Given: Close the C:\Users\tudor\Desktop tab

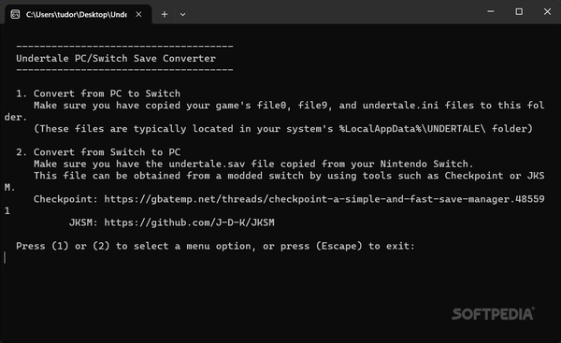Looking at the screenshot, I should coord(138,14).
